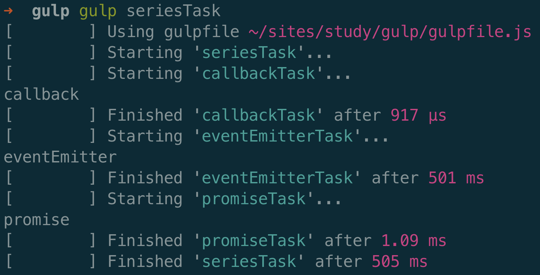Click seriesTask argument on the prompt line

click(173, 11)
